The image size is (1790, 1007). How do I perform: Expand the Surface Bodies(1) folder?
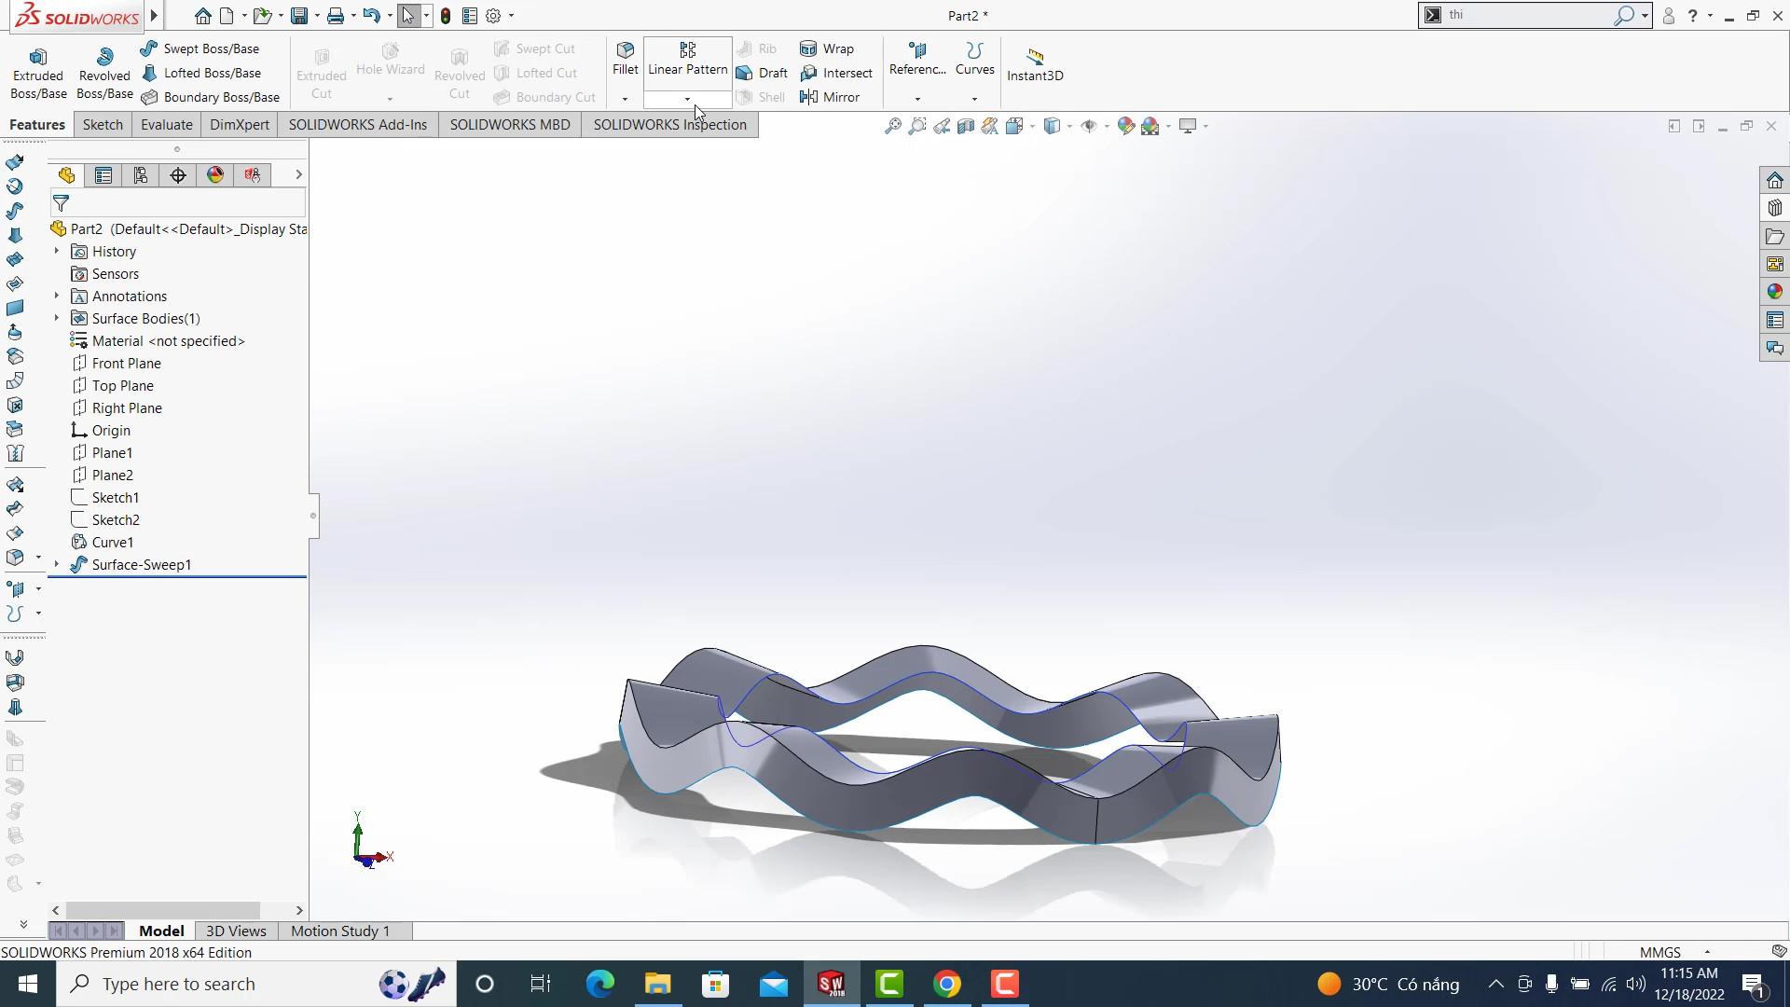point(57,319)
